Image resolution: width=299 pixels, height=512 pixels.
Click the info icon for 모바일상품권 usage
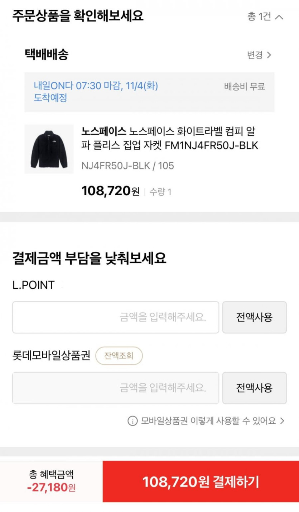[132, 421]
